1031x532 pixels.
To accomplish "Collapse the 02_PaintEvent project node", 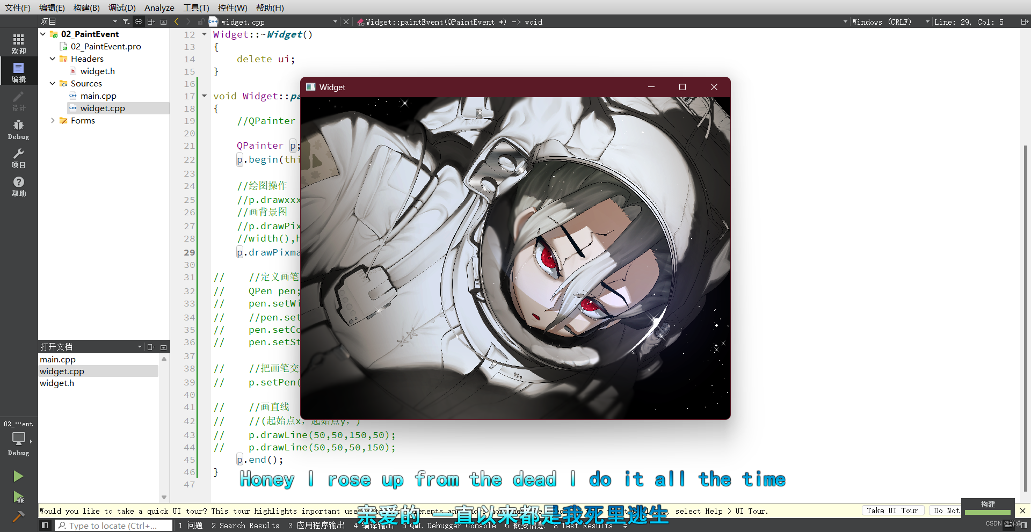I will pyautogui.click(x=43, y=34).
